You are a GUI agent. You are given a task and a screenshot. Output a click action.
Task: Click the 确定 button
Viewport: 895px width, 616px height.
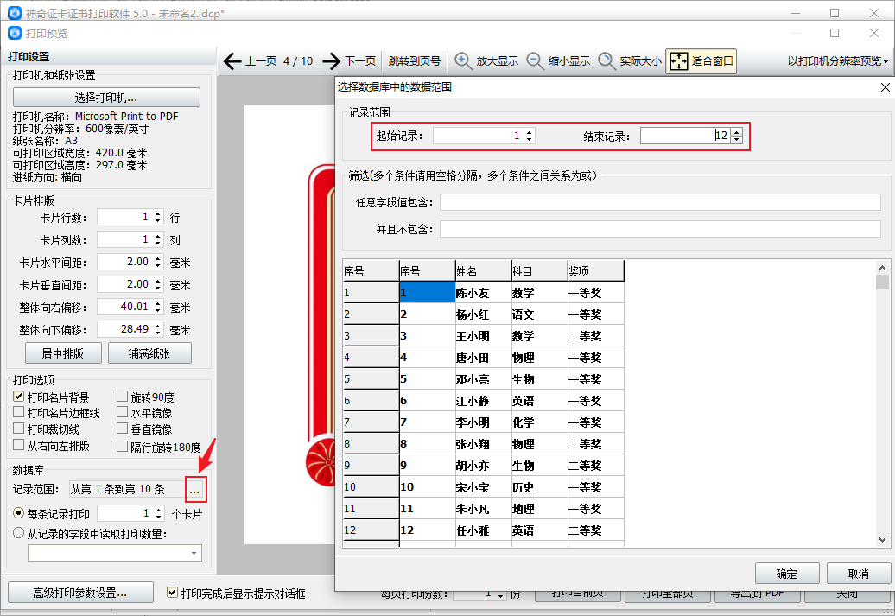tap(787, 574)
